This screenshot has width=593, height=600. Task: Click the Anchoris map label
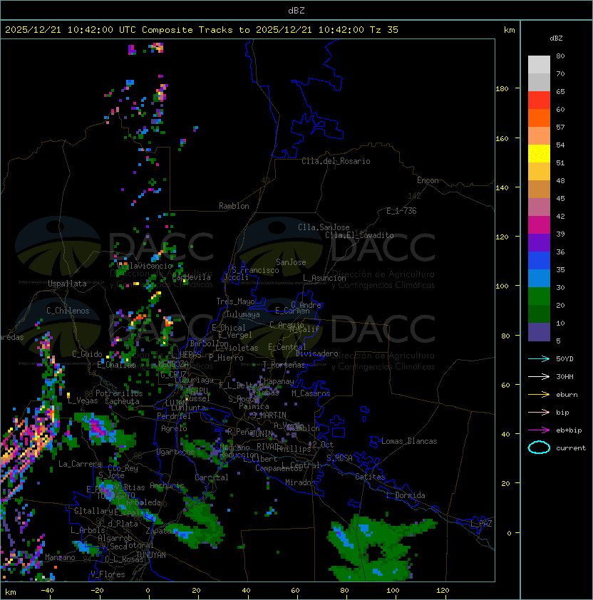coord(167,485)
